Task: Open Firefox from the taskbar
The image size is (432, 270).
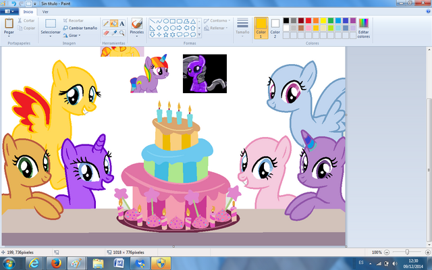Action: click(x=56, y=263)
